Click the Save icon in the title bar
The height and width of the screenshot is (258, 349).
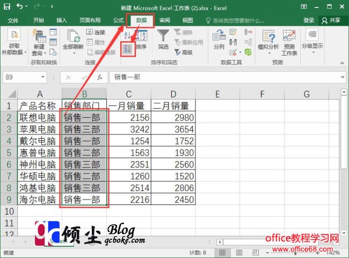tap(7, 6)
